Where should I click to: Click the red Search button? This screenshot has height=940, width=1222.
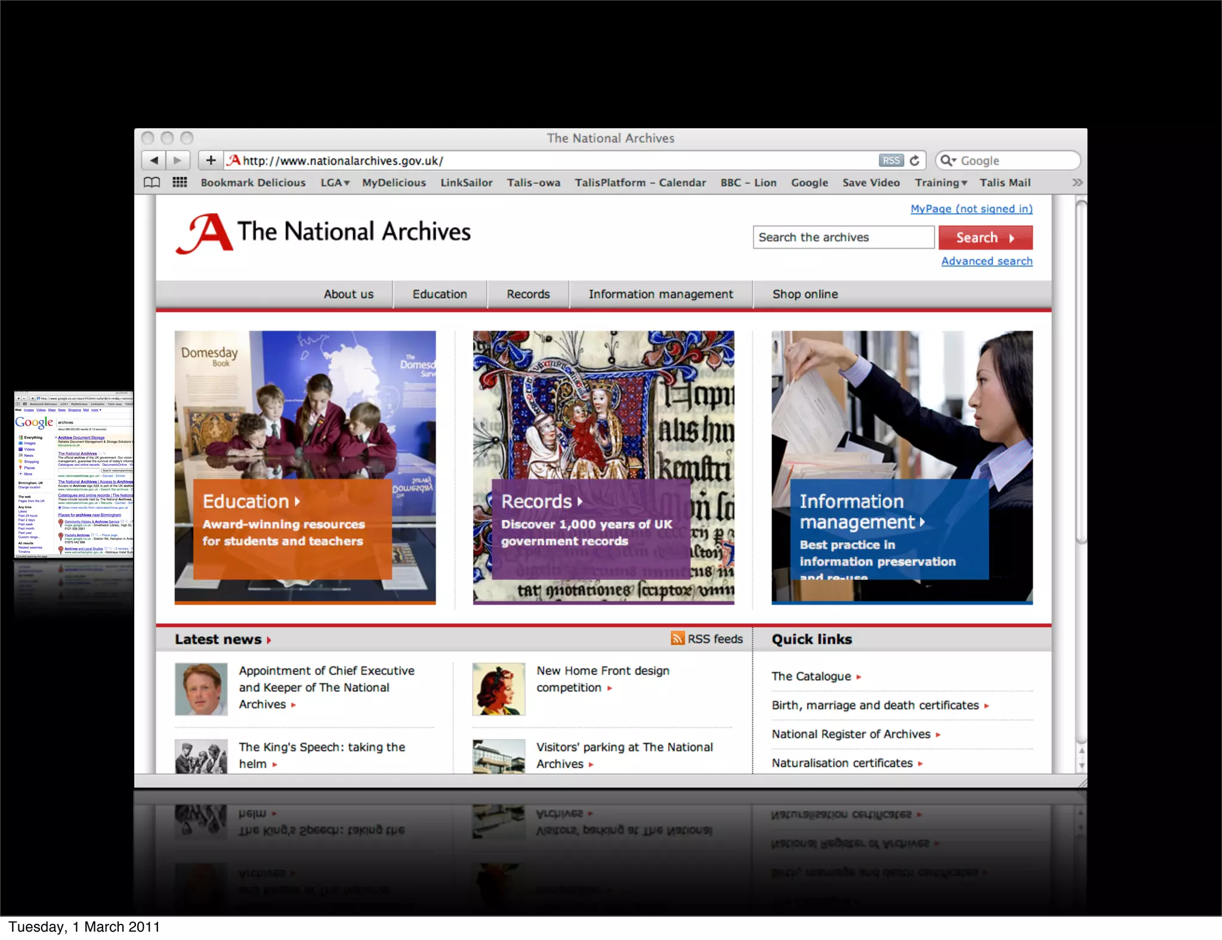pos(985,237)
